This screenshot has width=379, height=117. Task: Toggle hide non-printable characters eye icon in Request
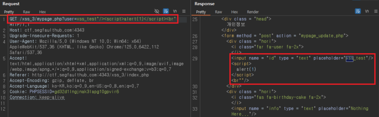tap(157, 11)
